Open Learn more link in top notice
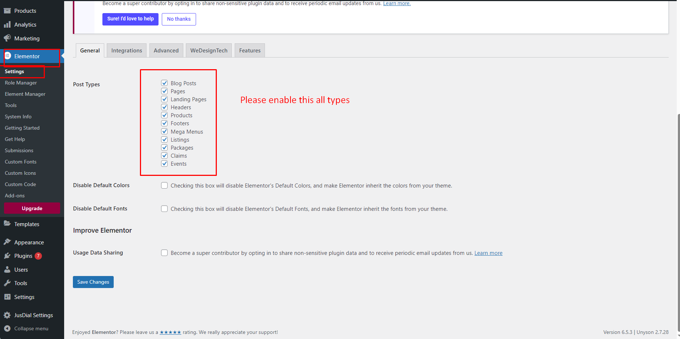The height and width of the screenshot is (339, 680). coord(397,3)
